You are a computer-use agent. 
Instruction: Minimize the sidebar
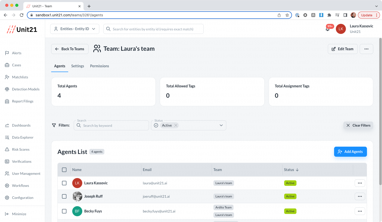click(x=16, y=214)
